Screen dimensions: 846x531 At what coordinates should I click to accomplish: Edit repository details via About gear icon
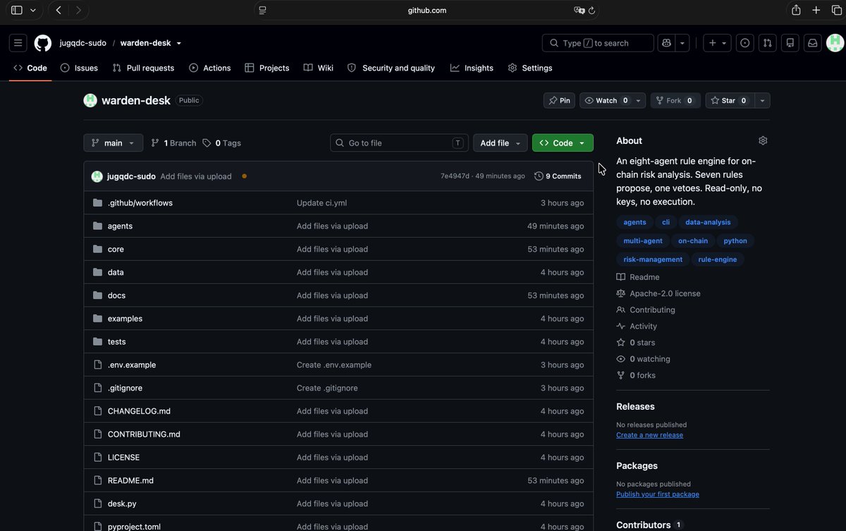coord(763,141)
